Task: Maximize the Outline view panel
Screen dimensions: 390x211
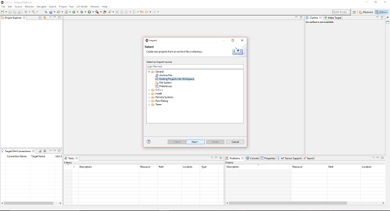Action: (382, 17)
